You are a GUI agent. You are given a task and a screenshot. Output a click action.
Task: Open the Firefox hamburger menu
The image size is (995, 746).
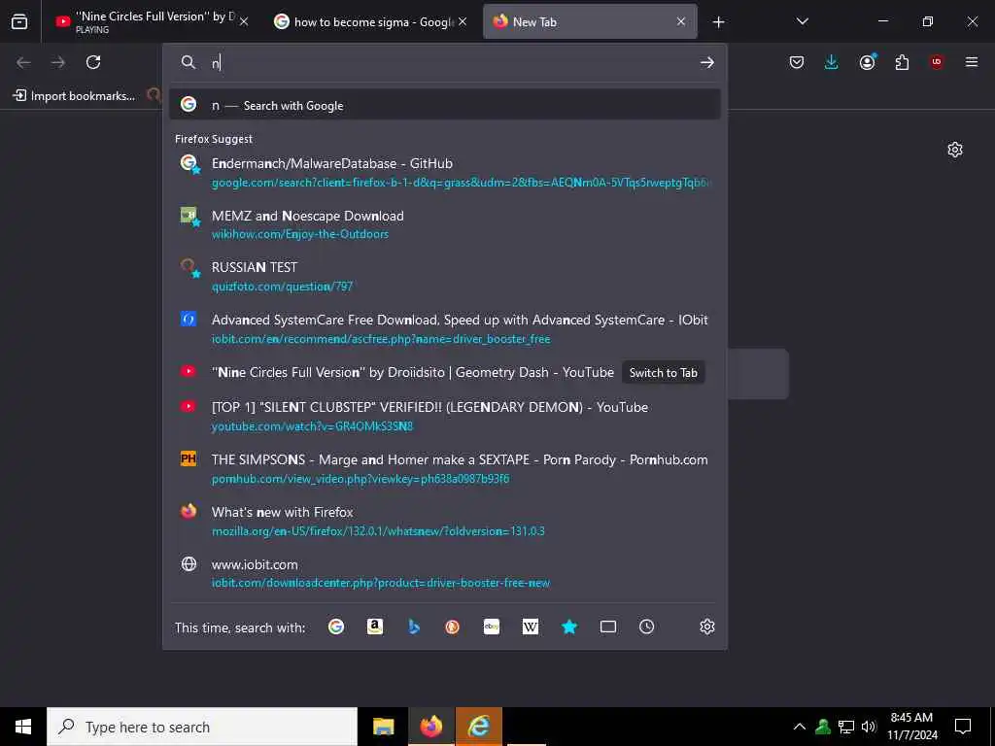tap(972, 62)
